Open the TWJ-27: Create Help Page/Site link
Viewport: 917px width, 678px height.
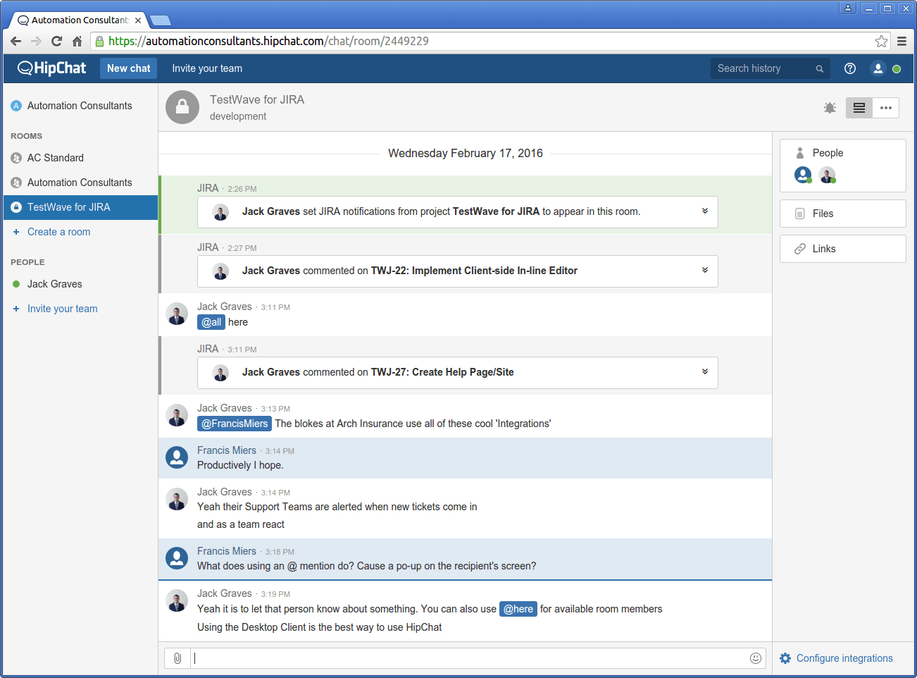pyautogui.click(x=442, y=372)
